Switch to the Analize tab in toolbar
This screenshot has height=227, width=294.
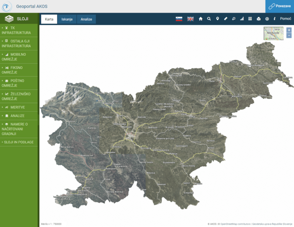[x=86, y=19]
